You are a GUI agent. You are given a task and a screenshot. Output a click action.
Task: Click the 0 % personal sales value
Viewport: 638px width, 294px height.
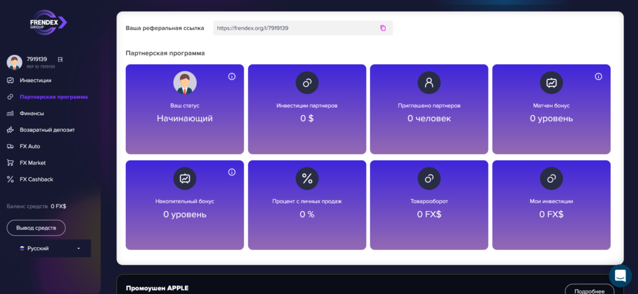pyautogui.click(x=307, y=214)
